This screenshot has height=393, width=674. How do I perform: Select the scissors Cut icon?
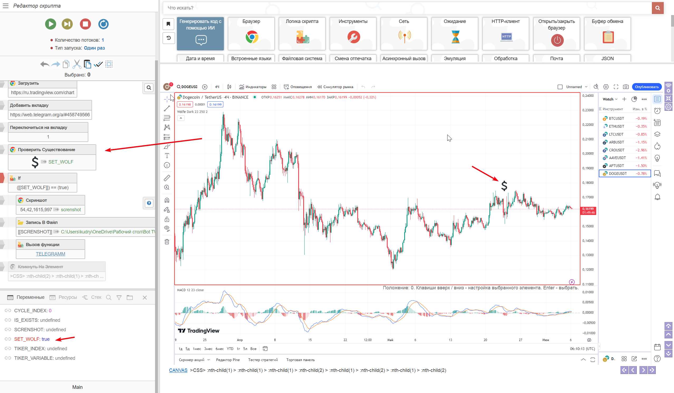tap(77, 64)
